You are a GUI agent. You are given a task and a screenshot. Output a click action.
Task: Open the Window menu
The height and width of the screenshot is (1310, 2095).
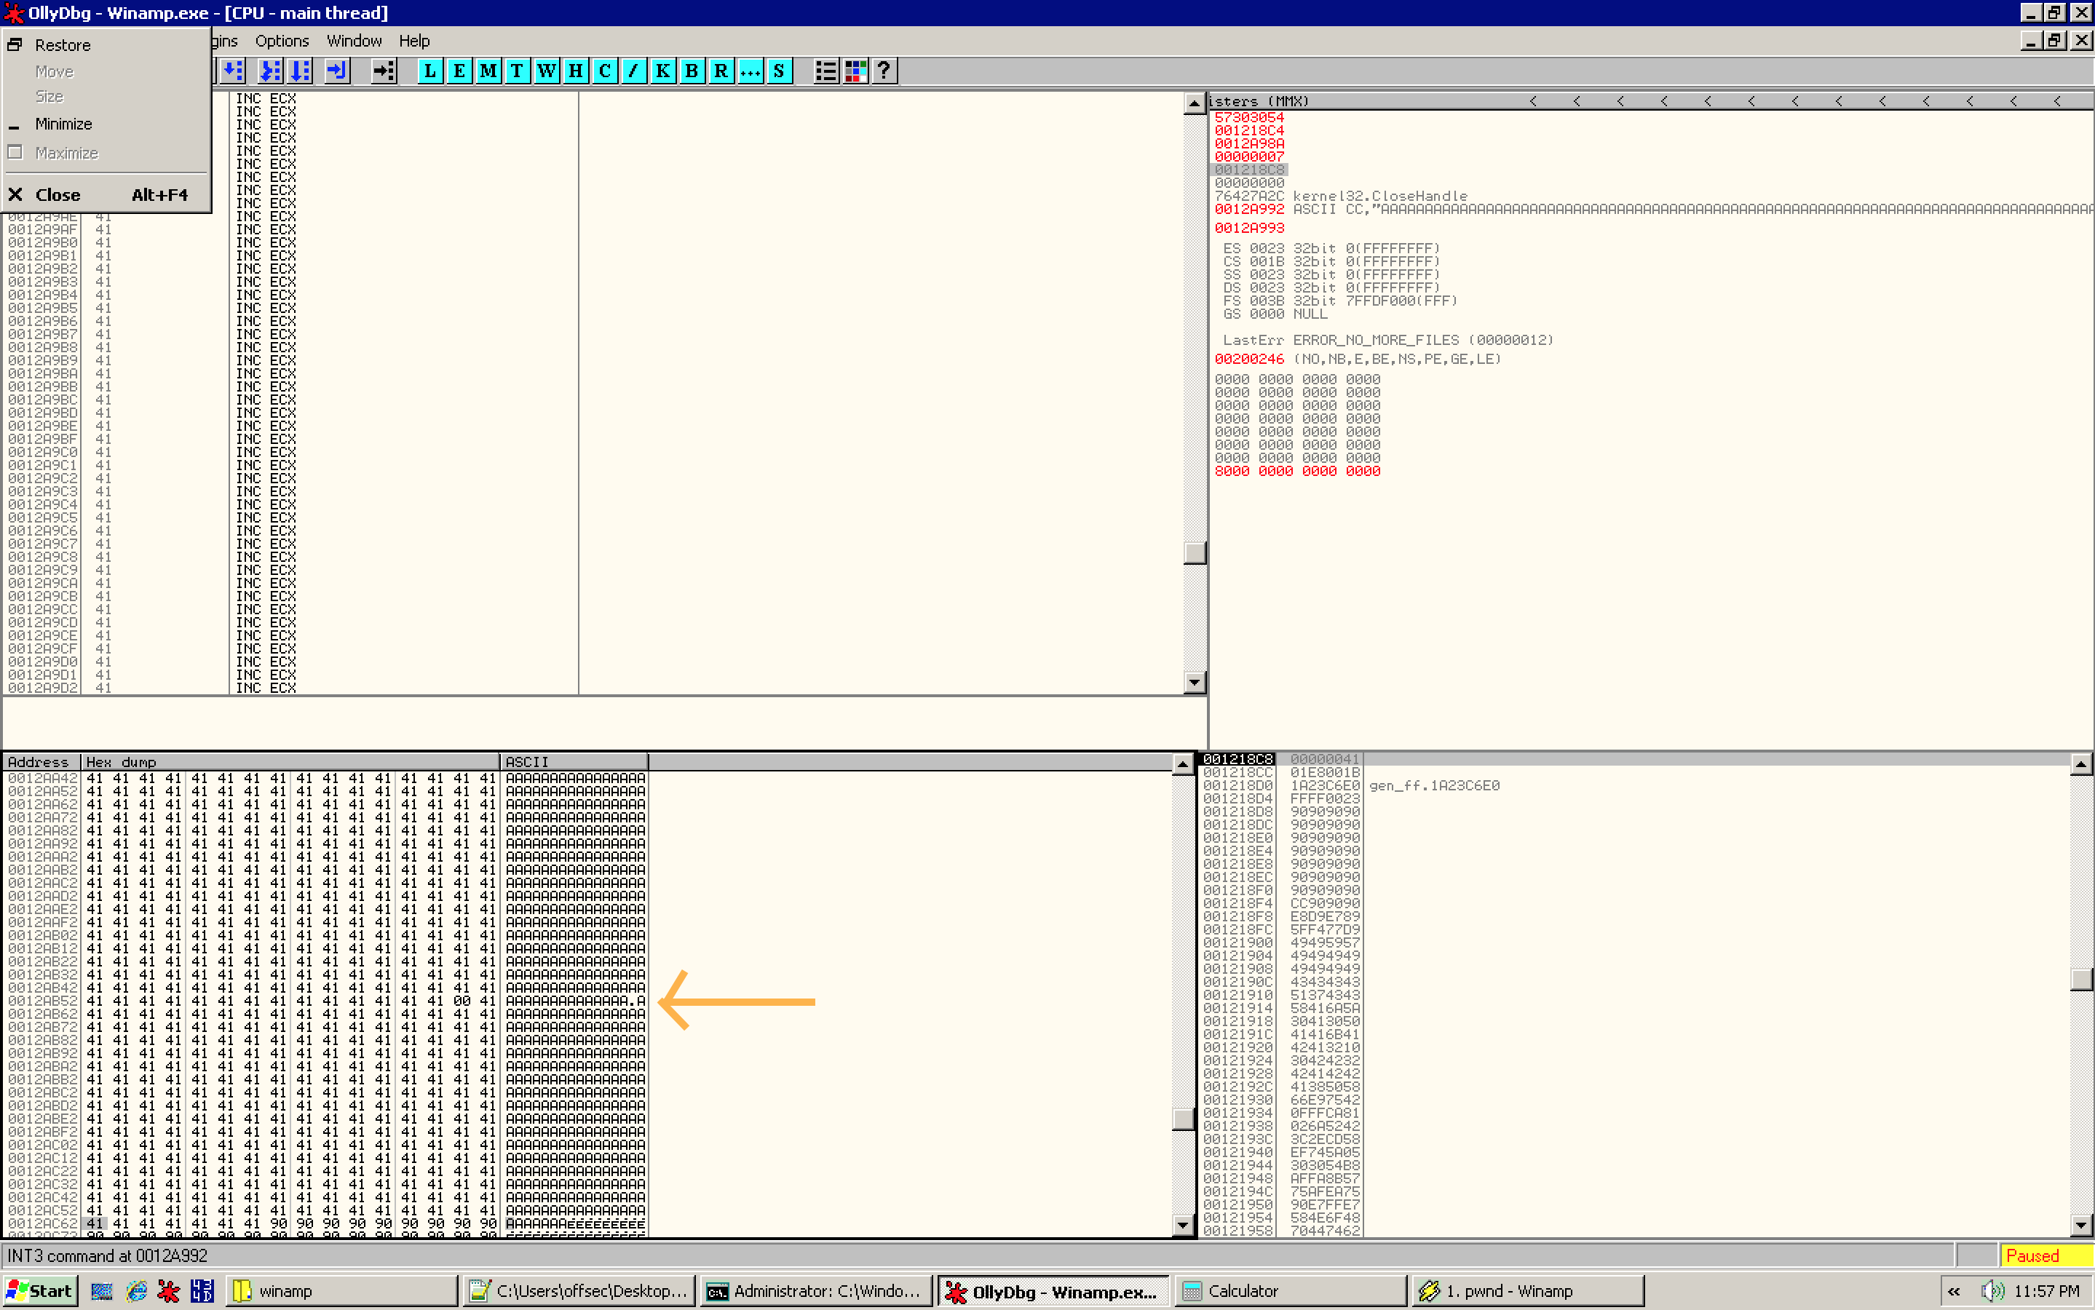354,41
